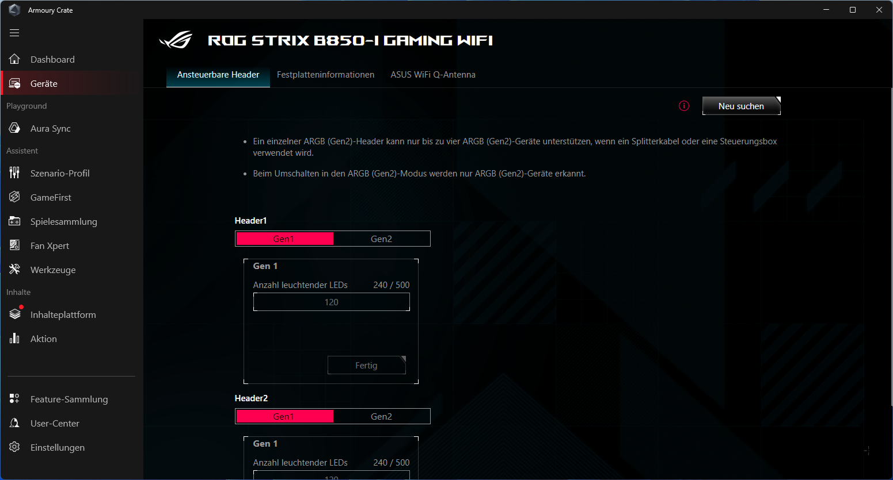Open the ASUS WiFi Q-Antenna tab
The width and height of the screenshot is (893, 480).
click(433, 75)
